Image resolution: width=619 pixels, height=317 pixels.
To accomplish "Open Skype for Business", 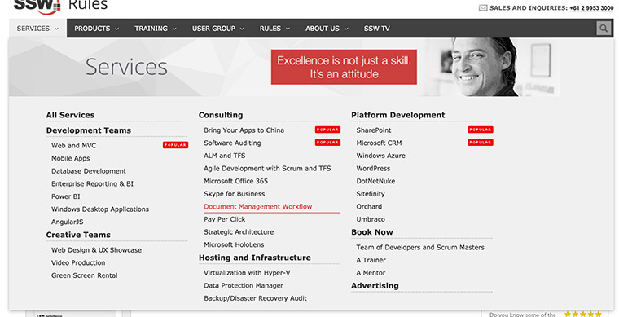I will click(234, 194).
